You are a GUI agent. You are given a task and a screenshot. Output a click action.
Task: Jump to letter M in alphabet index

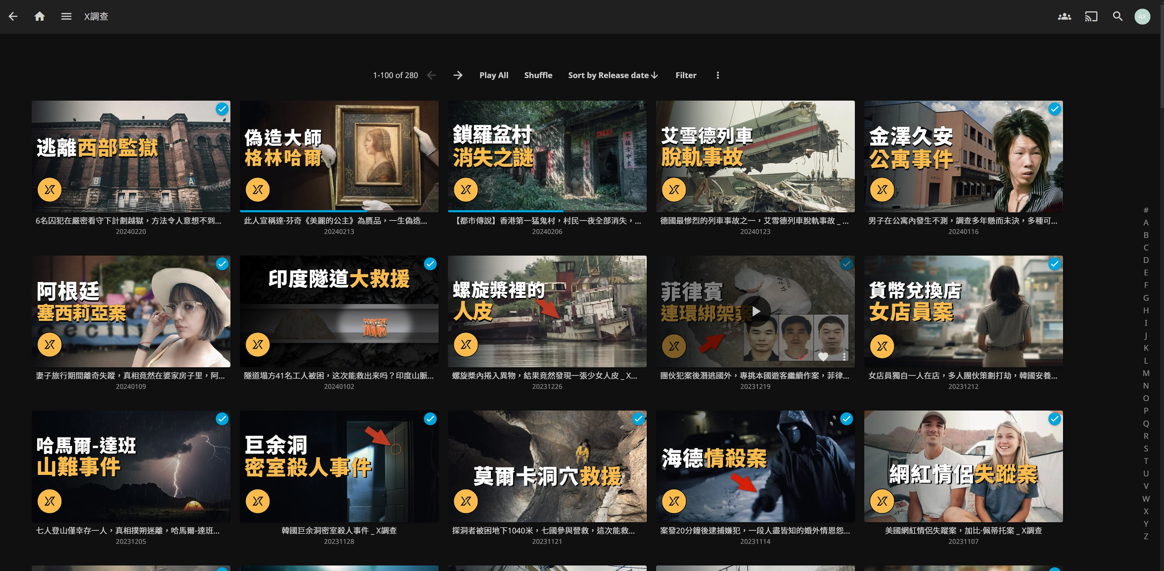[x=1146, y=373]
